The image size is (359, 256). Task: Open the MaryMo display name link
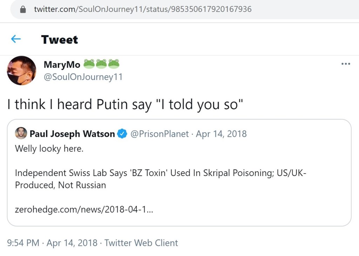point(62,65)
